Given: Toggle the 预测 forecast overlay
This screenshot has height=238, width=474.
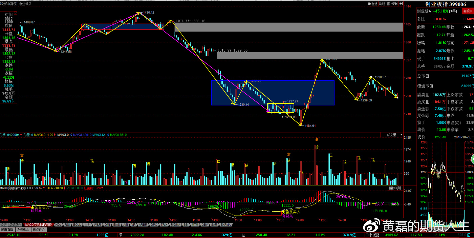Looking at the screenshot, I should point(395,4).
